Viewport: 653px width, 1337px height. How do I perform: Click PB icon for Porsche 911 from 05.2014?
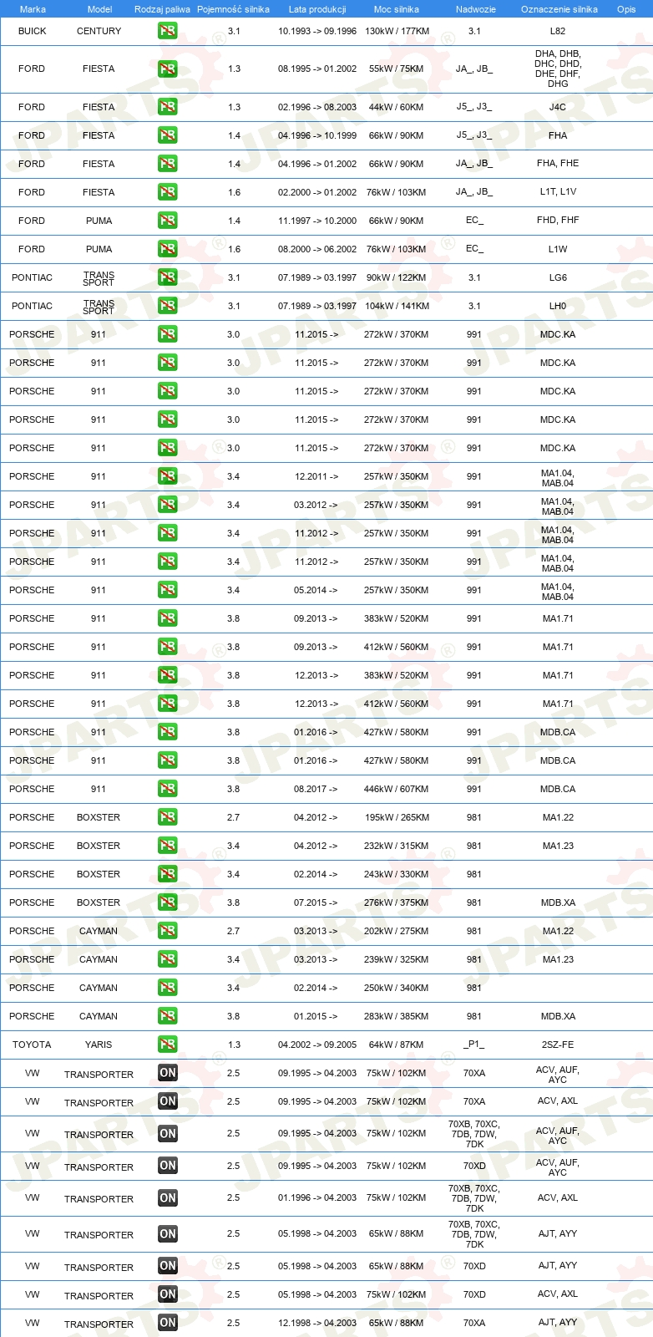point(167,590)
